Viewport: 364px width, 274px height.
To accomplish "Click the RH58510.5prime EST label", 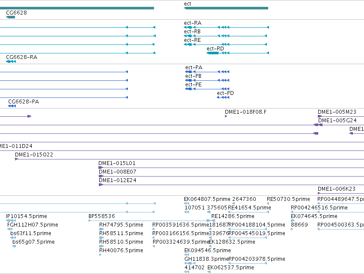I will tap(121, 242).
